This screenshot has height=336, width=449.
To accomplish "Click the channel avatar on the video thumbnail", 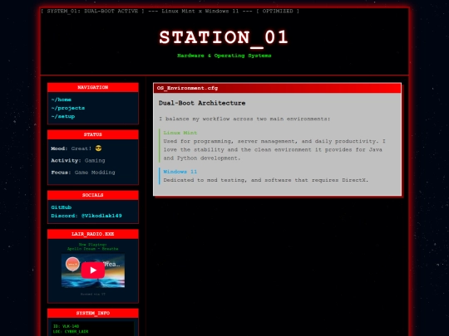I will 72,264.
